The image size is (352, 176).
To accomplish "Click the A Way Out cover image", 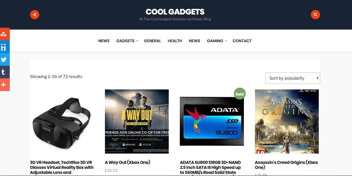I will pos(137,121).
